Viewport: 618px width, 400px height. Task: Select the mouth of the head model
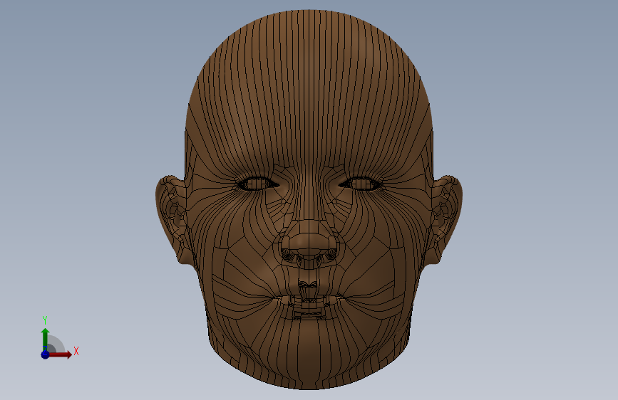click(309, 301)
